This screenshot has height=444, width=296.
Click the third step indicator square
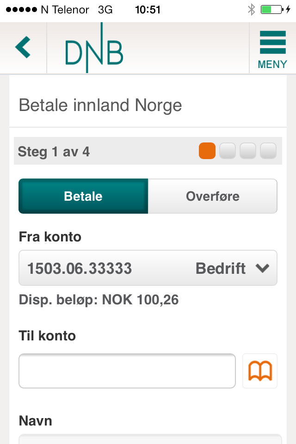pyautogui.click(x=247, y=151)
